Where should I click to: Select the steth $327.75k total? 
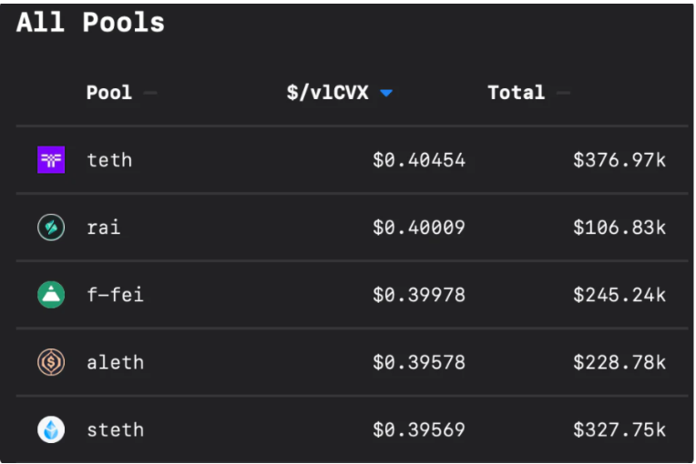(x=619, y=429)
